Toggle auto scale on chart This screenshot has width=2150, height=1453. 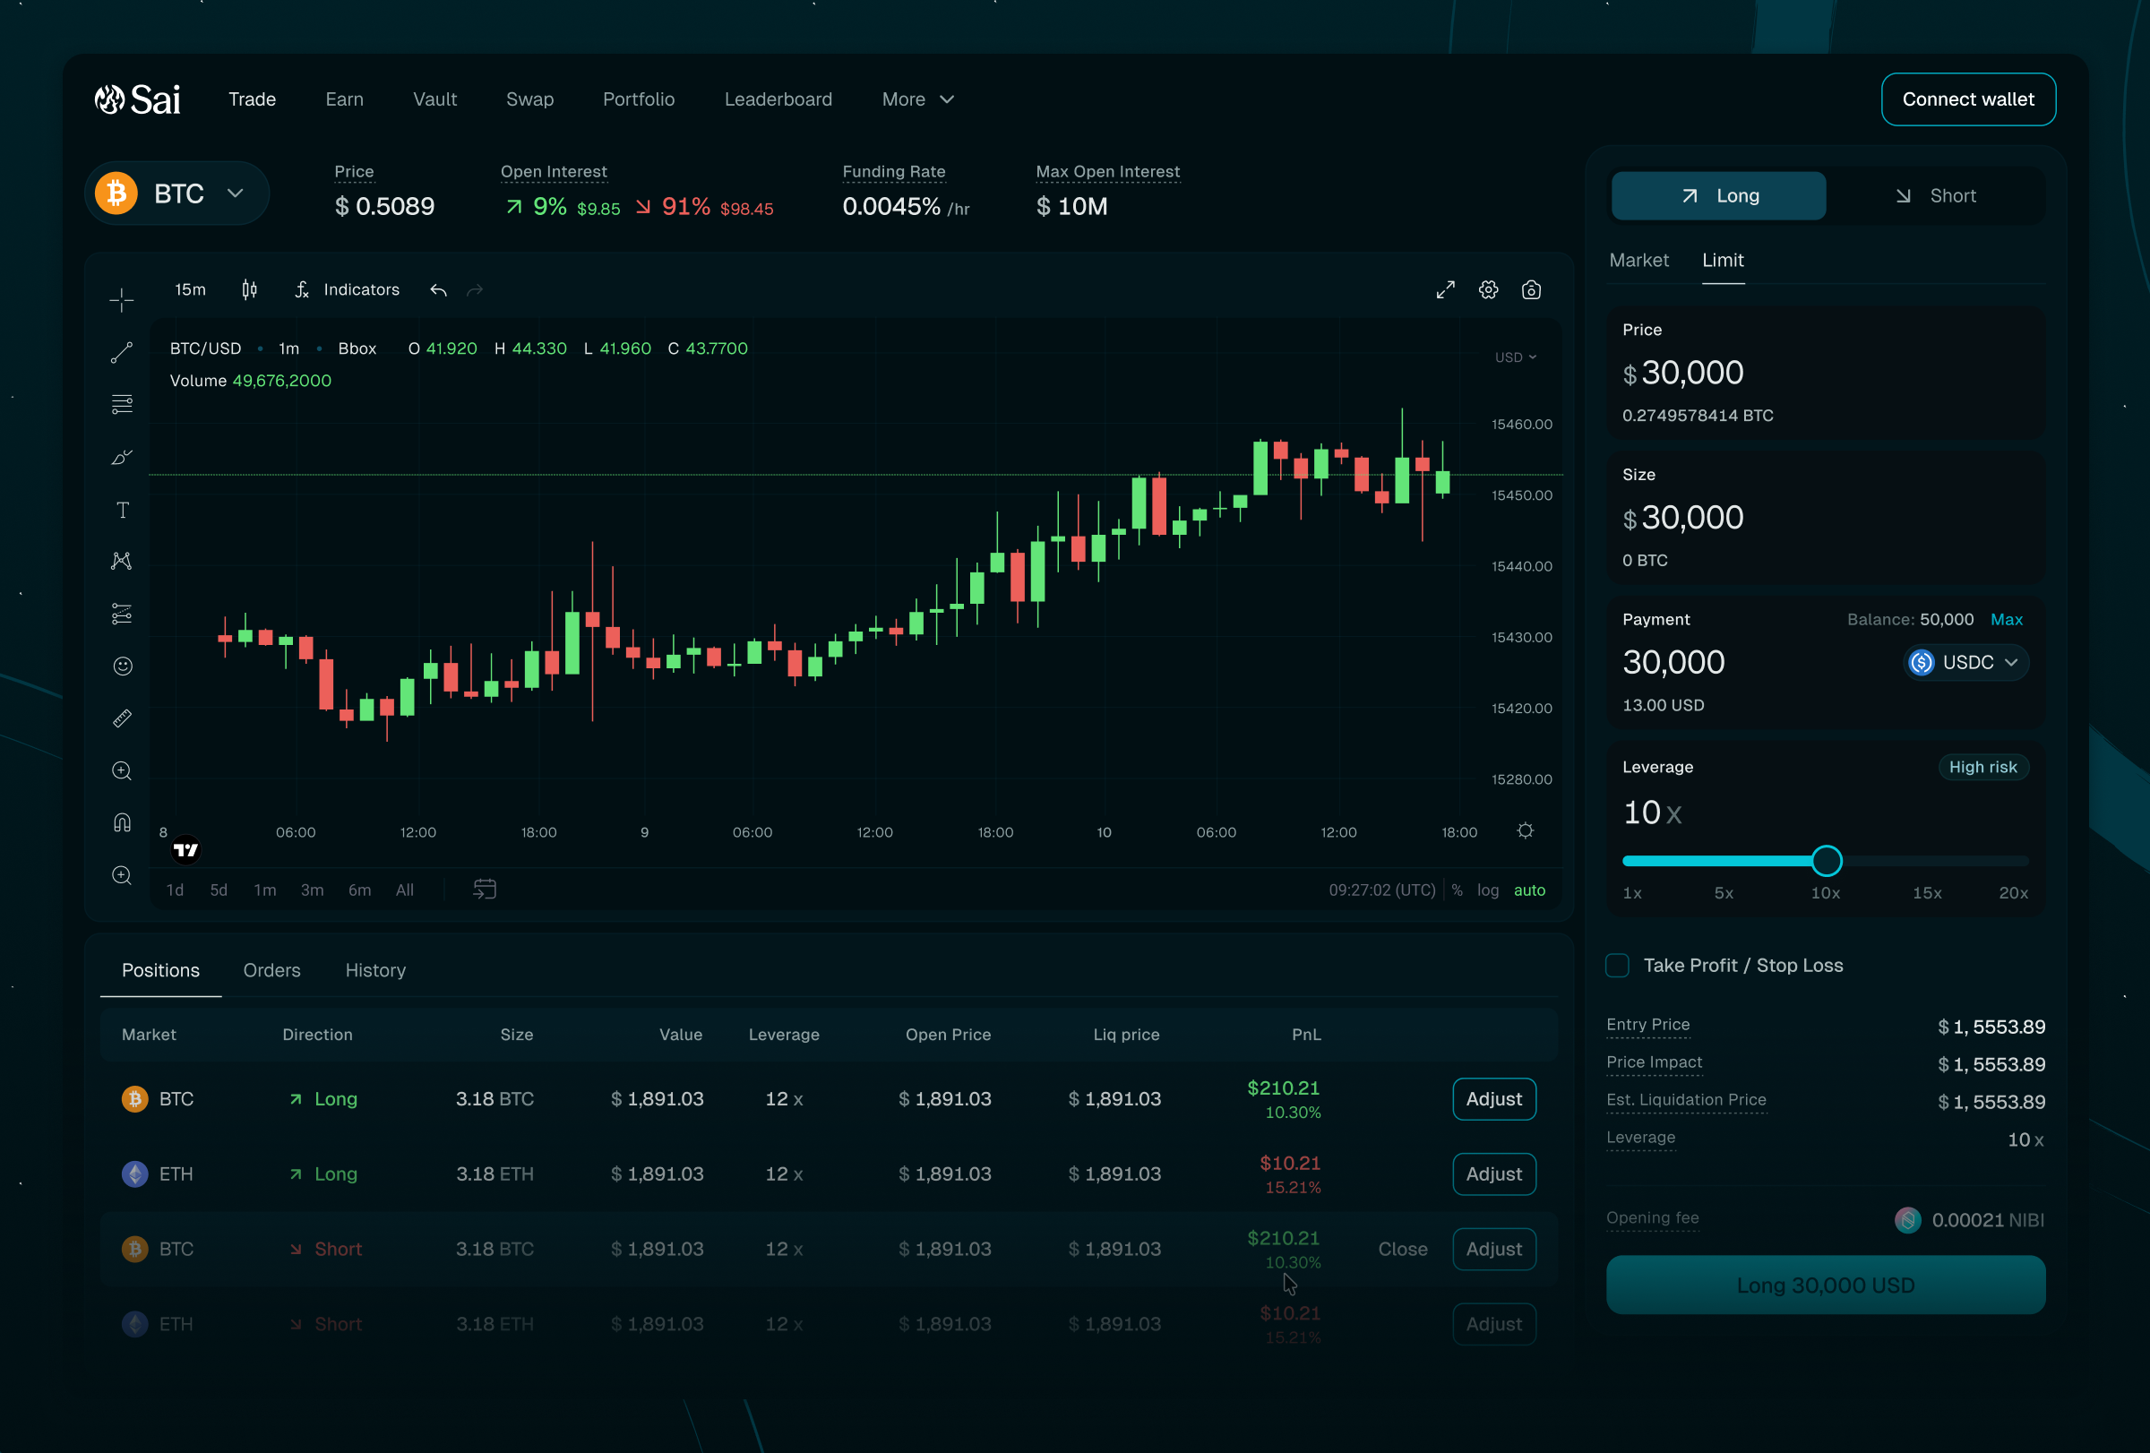(1528, 890)
